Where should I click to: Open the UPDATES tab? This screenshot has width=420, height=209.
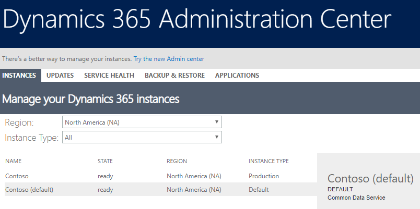pyautogui.click(x=60, y=76)
